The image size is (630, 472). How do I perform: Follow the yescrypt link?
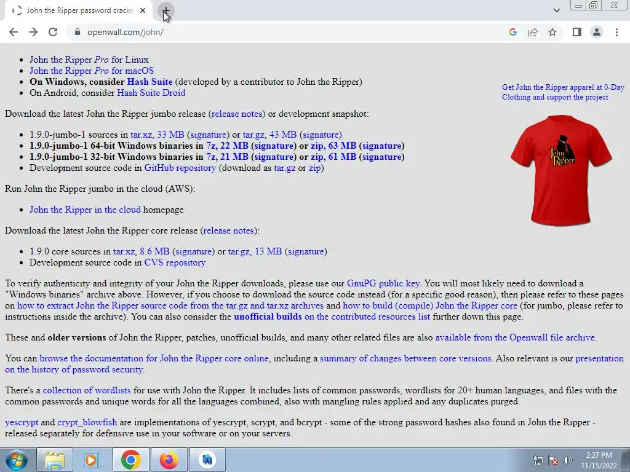click(22, 423)
